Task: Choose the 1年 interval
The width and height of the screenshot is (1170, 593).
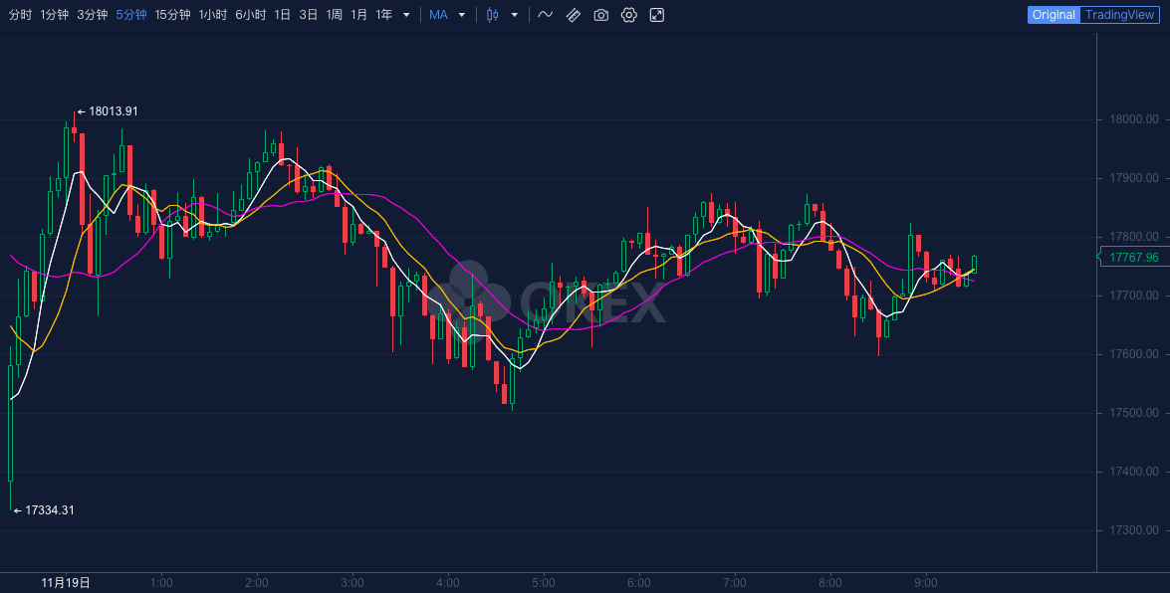Action: 383,15
